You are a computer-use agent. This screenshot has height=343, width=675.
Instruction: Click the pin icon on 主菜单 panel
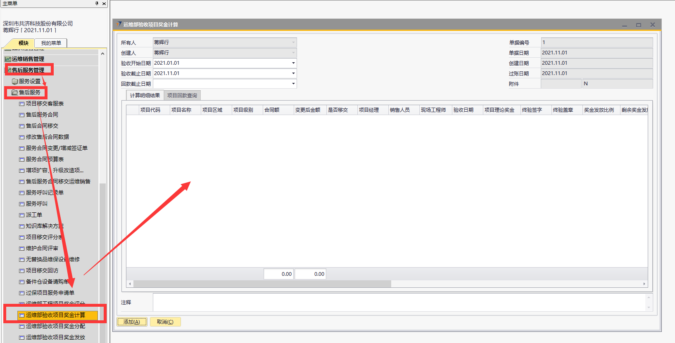pos(97,3)
